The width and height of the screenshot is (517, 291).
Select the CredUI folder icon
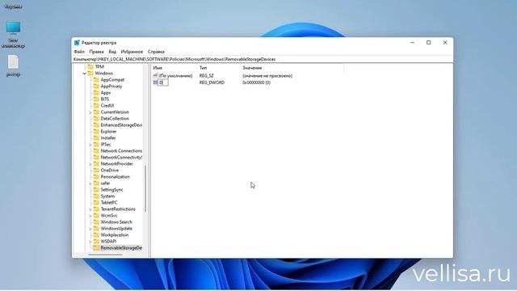click(x=96, y=106)
